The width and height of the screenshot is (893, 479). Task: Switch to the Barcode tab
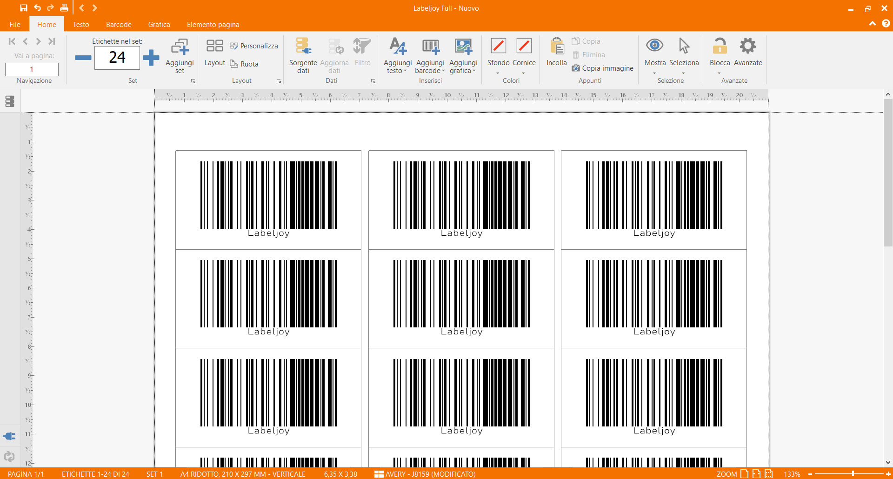point(119,25)
